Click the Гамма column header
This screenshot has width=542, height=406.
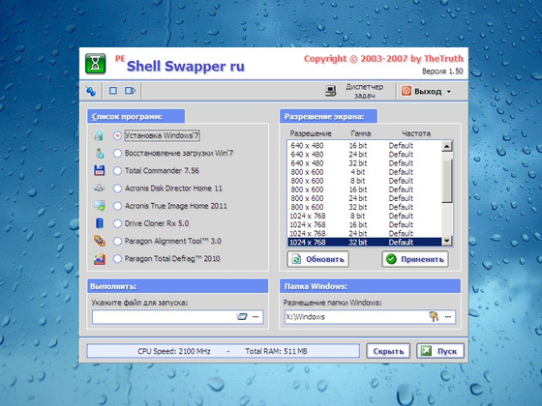click(360, 133)
